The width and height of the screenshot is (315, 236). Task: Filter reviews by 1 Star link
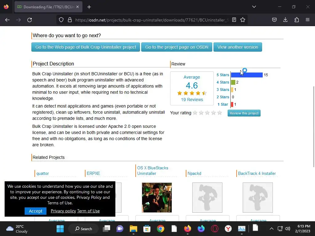click(x=223, y=104)
